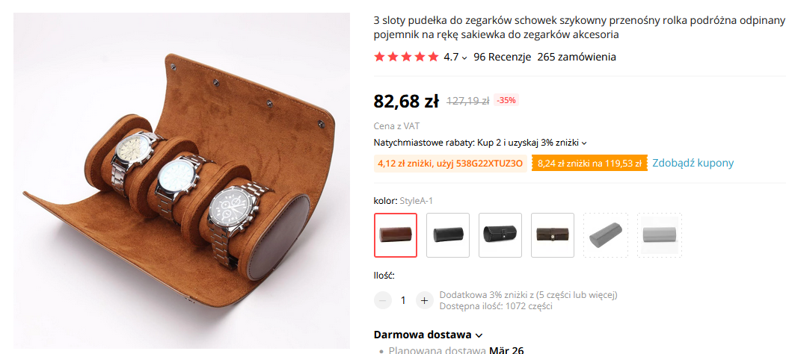Open the 96 Recenzje reviews link
The width and height of the screenshot is (786, 354).
(x=502, y=57)
